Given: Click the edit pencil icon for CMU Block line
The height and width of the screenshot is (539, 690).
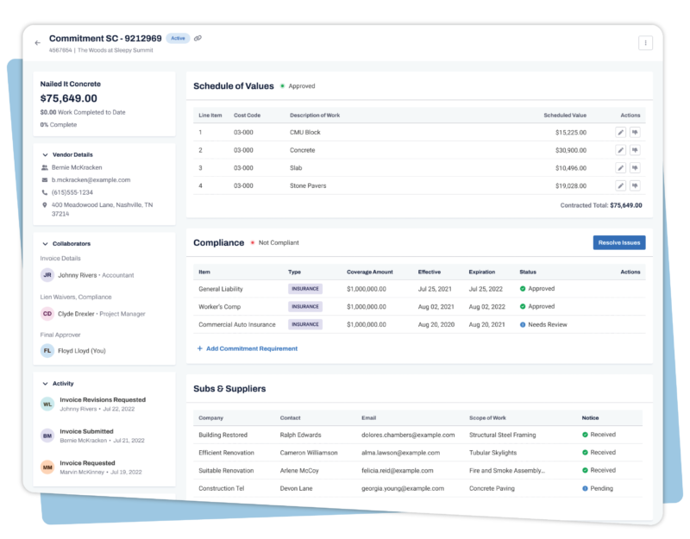Looking at the screenshot, I should pos(621,133).
